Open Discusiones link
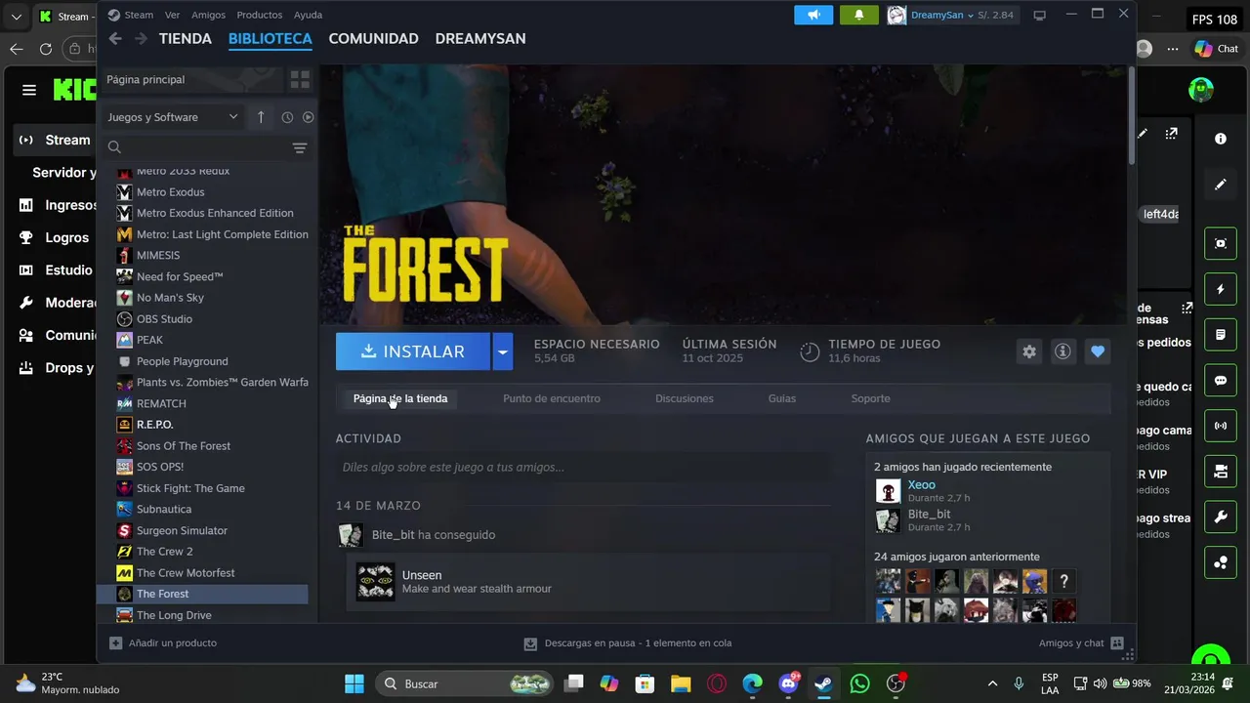Image resolution: width=1250 pixels, height=703 pixels. (x=685, y=398)
